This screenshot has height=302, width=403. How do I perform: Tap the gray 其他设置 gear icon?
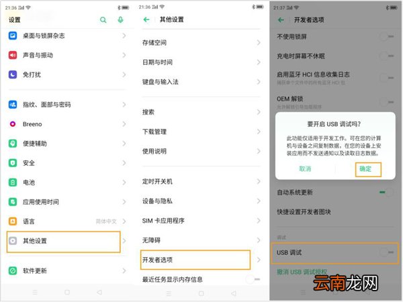(x=13, y=241)
